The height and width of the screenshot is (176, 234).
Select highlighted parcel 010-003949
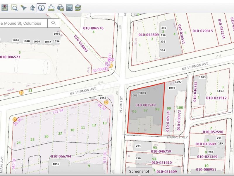coord(145,105)
